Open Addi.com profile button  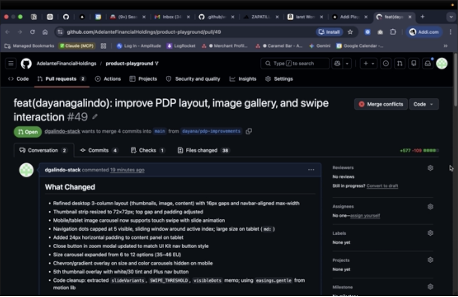[424, 32]
